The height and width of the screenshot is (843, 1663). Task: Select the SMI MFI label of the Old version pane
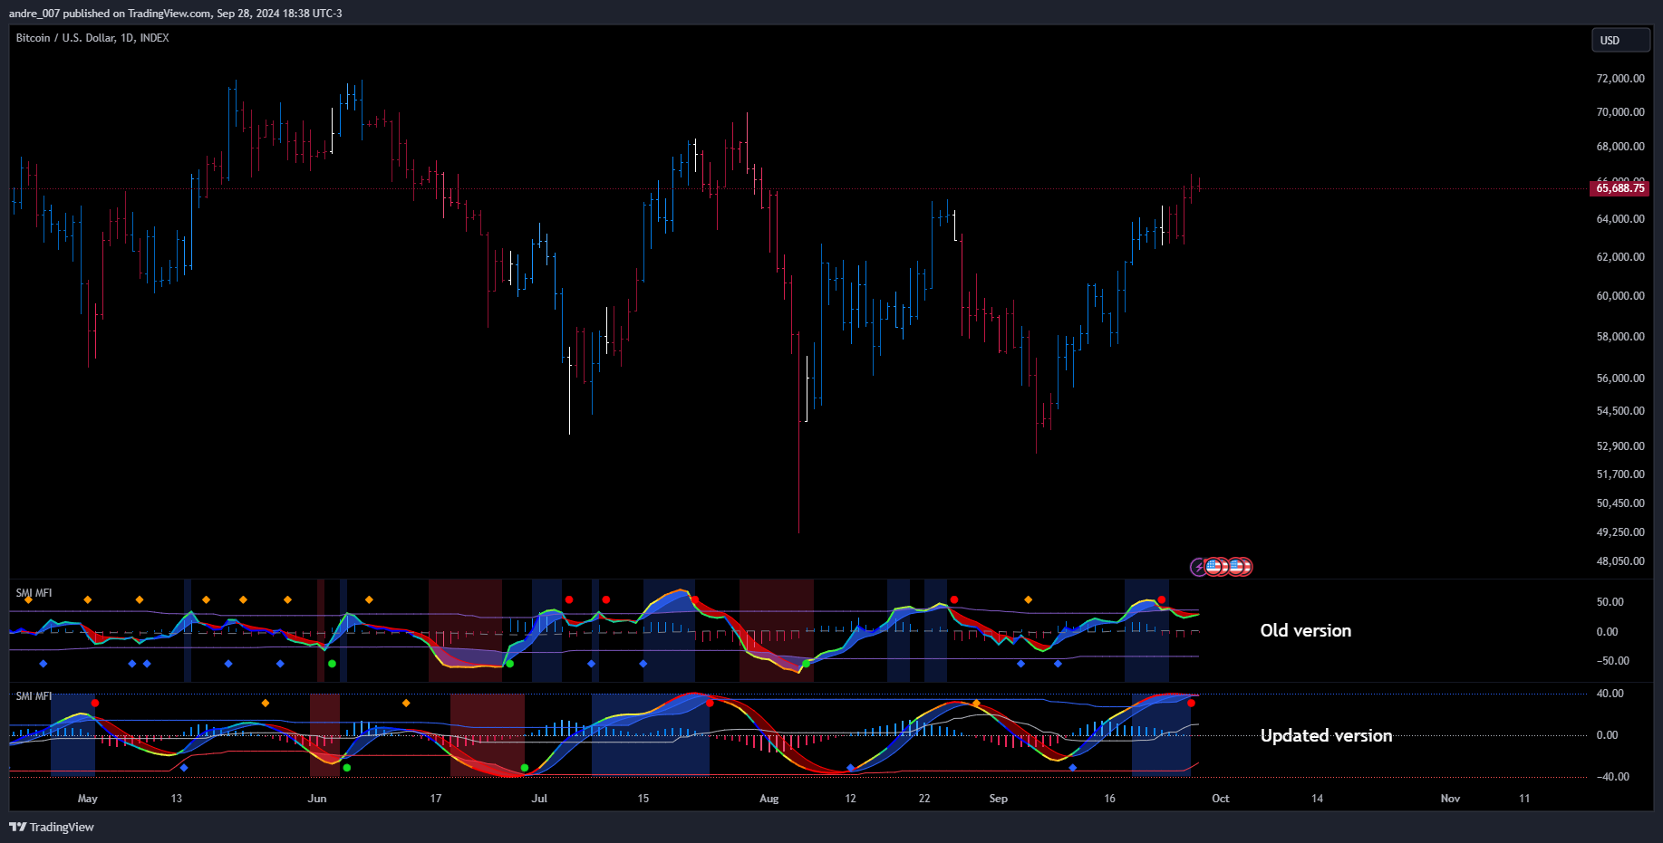tap(34, 593)
